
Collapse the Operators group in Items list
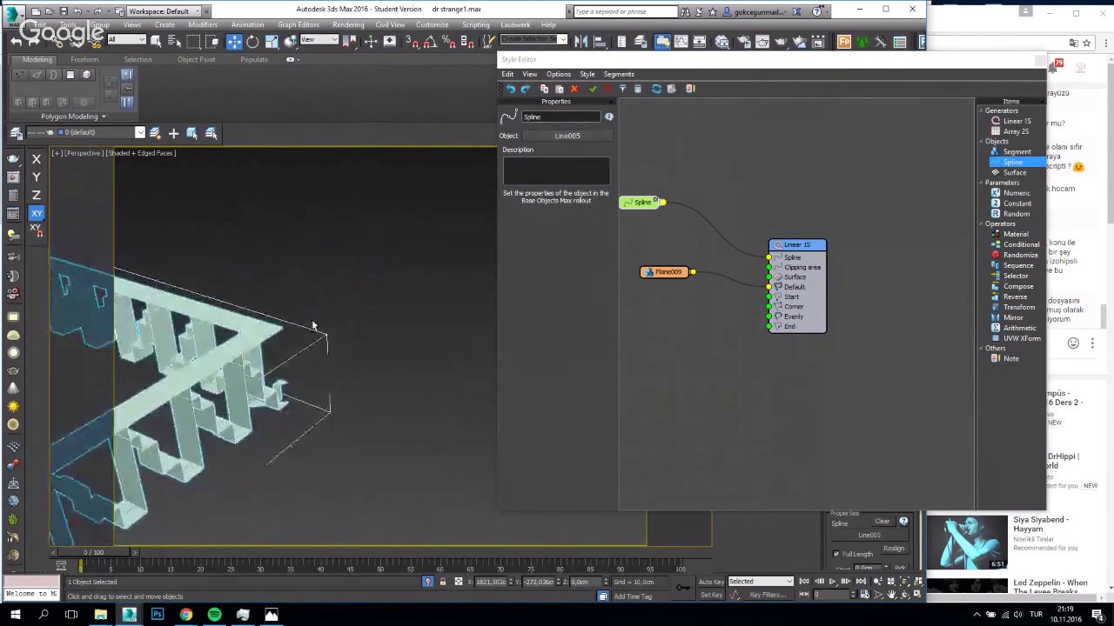[x=981, y=224]
